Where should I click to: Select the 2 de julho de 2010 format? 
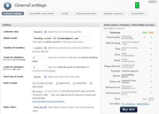[34, 84]
